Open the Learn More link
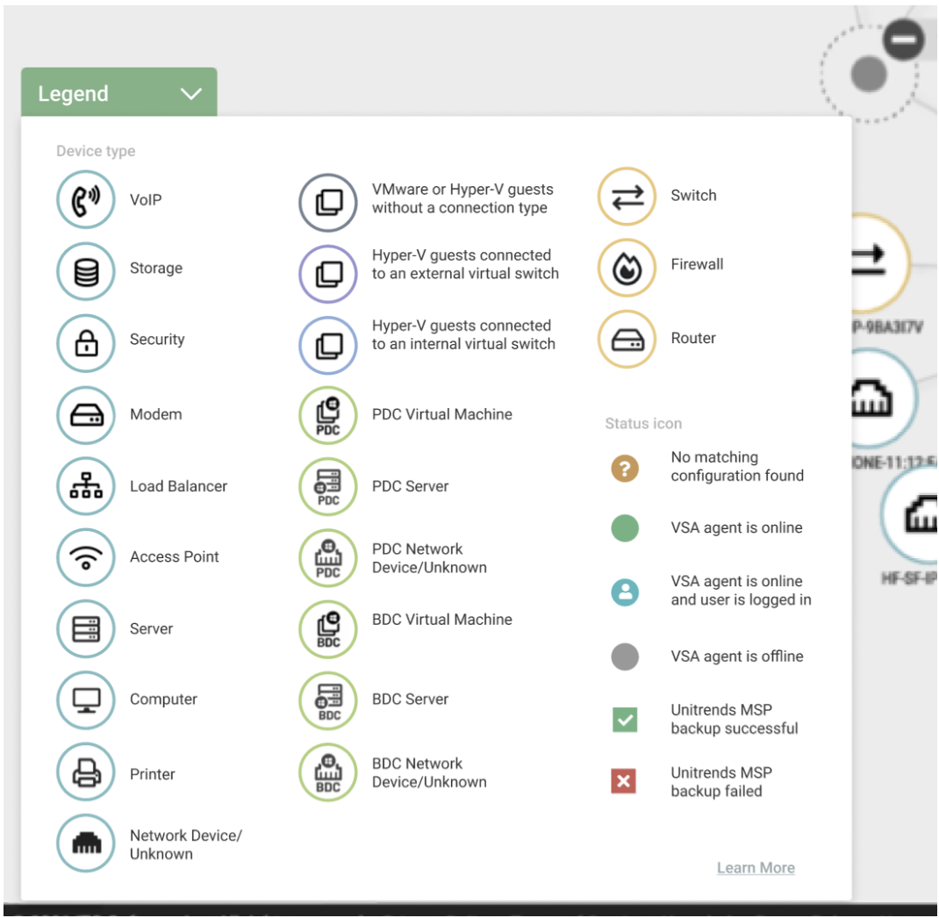939x918 pixels. pos(756,867)
